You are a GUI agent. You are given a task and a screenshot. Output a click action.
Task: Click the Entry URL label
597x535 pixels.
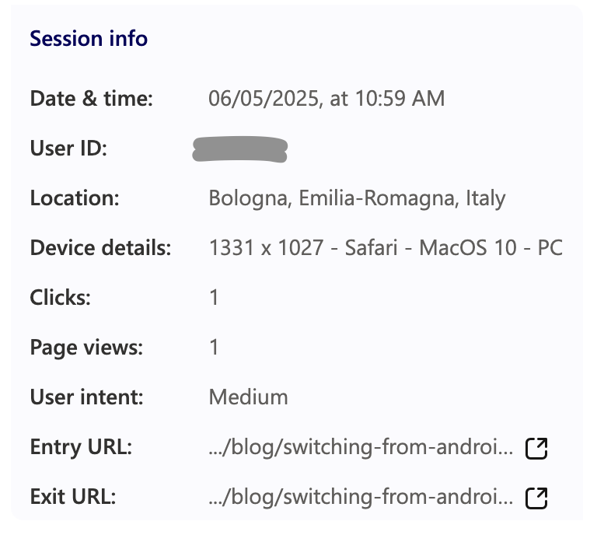82,448
